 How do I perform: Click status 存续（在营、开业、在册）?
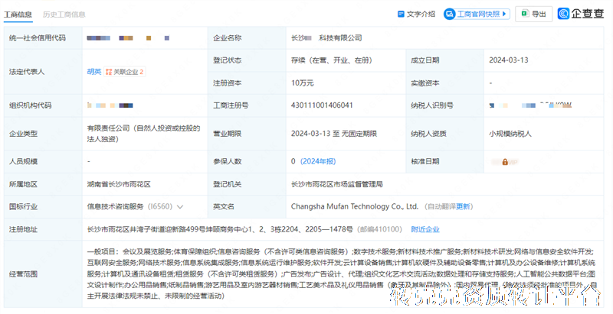pos(332,60)
